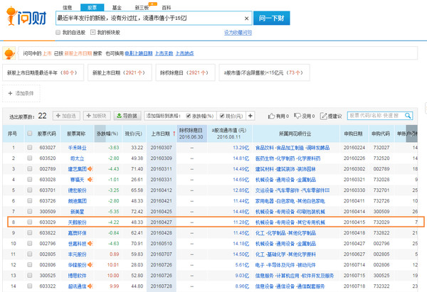Image resolution: width=427 pixels, height=292 pixels.
Task: Open the 信息 tab
Action: point(68,8)
